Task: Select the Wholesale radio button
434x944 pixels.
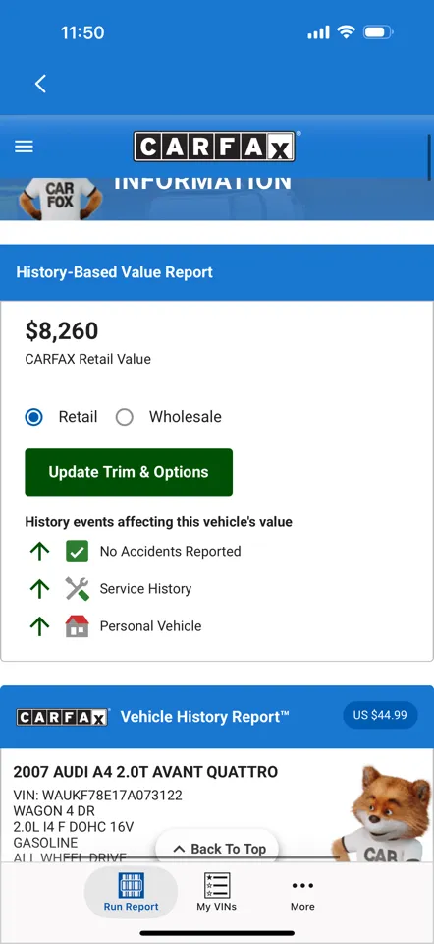Action: click(125, 417)
